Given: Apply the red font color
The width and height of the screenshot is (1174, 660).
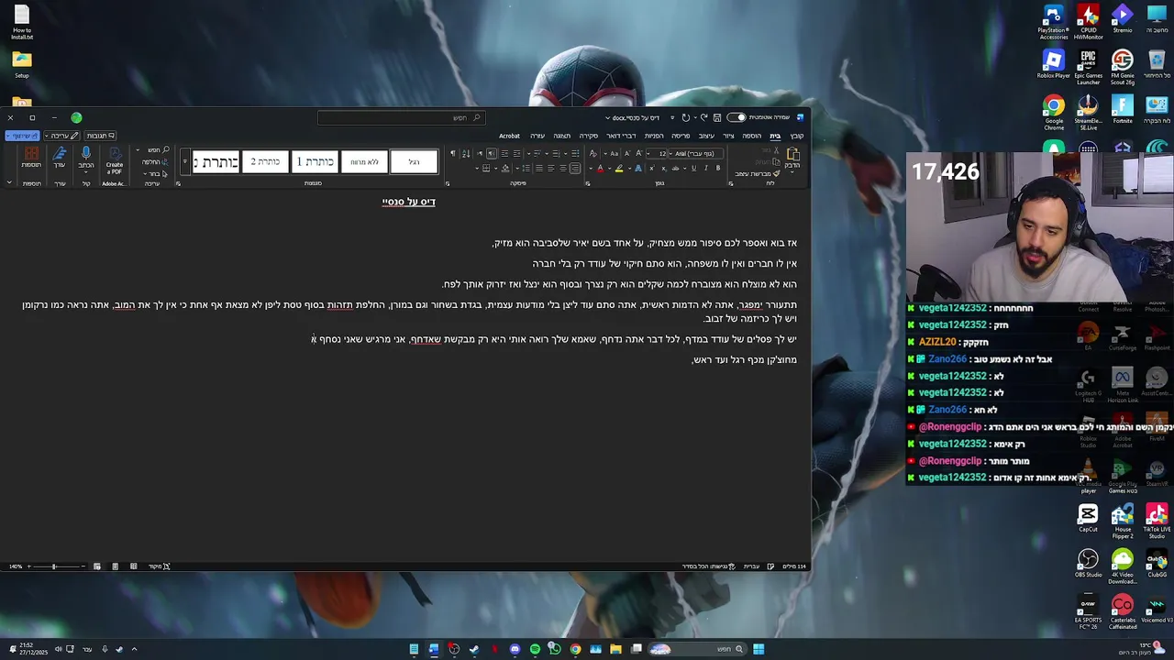Looking at the screenshot, I should [x=601, y=169].
